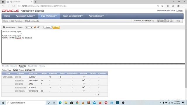Toggle the Autocommit checkbox
The height and width of the screenshot is (105, 187).
pyautogui.click(x=4, y=27)
